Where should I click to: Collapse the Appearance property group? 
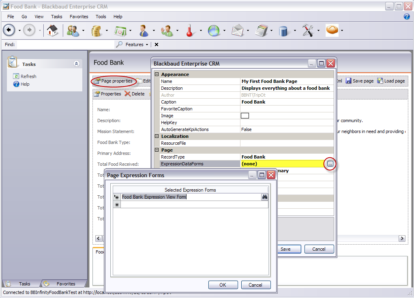157,74
